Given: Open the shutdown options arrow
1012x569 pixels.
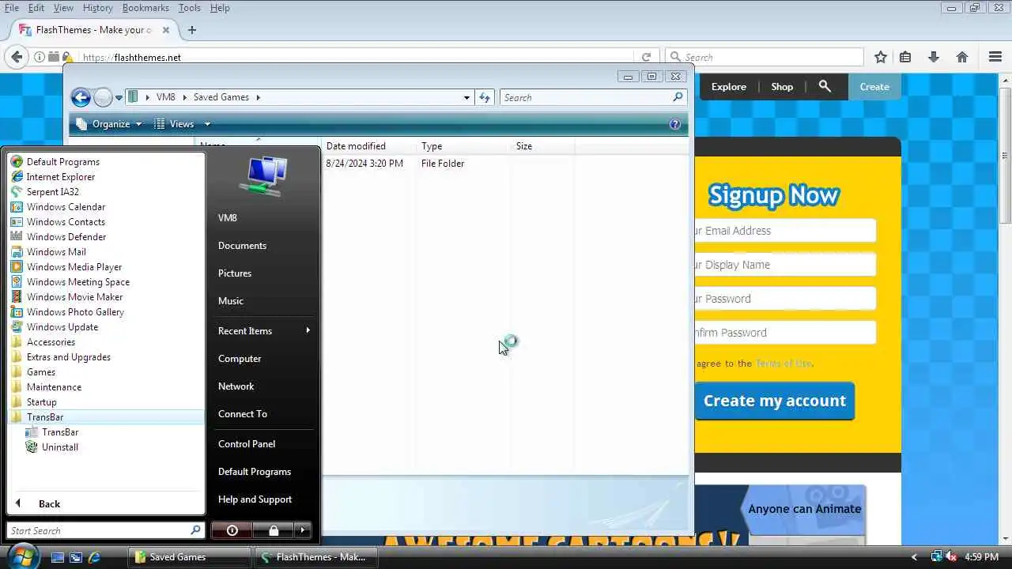Looking at the screenshot, I should coord(303,530).
